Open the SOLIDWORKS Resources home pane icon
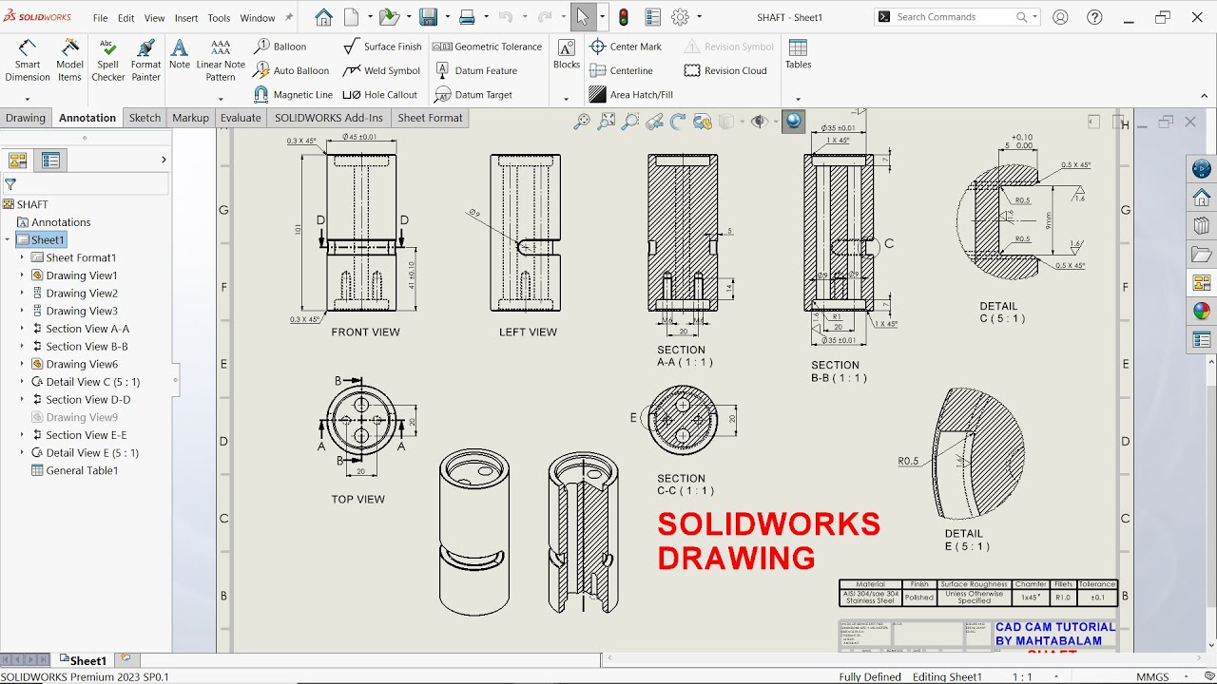This screenshot has height=684, width=1217. (1202, 198)
